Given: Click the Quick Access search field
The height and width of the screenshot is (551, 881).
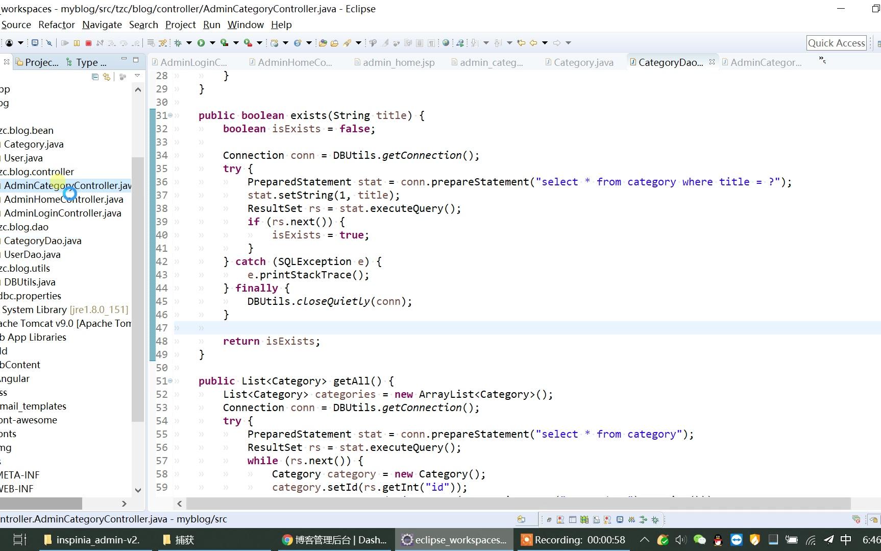Looking at the screenshot, I should [837, 43].
